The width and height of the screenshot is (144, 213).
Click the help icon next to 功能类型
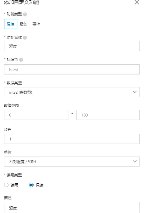25,14
